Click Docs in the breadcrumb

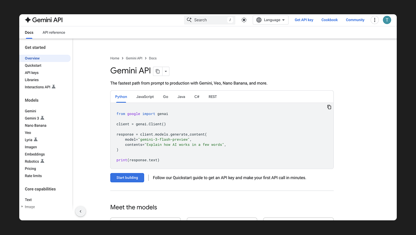(x=153, y=58)
